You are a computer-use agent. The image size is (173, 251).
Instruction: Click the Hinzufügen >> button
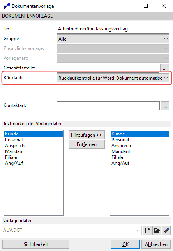tap(86, 135)
